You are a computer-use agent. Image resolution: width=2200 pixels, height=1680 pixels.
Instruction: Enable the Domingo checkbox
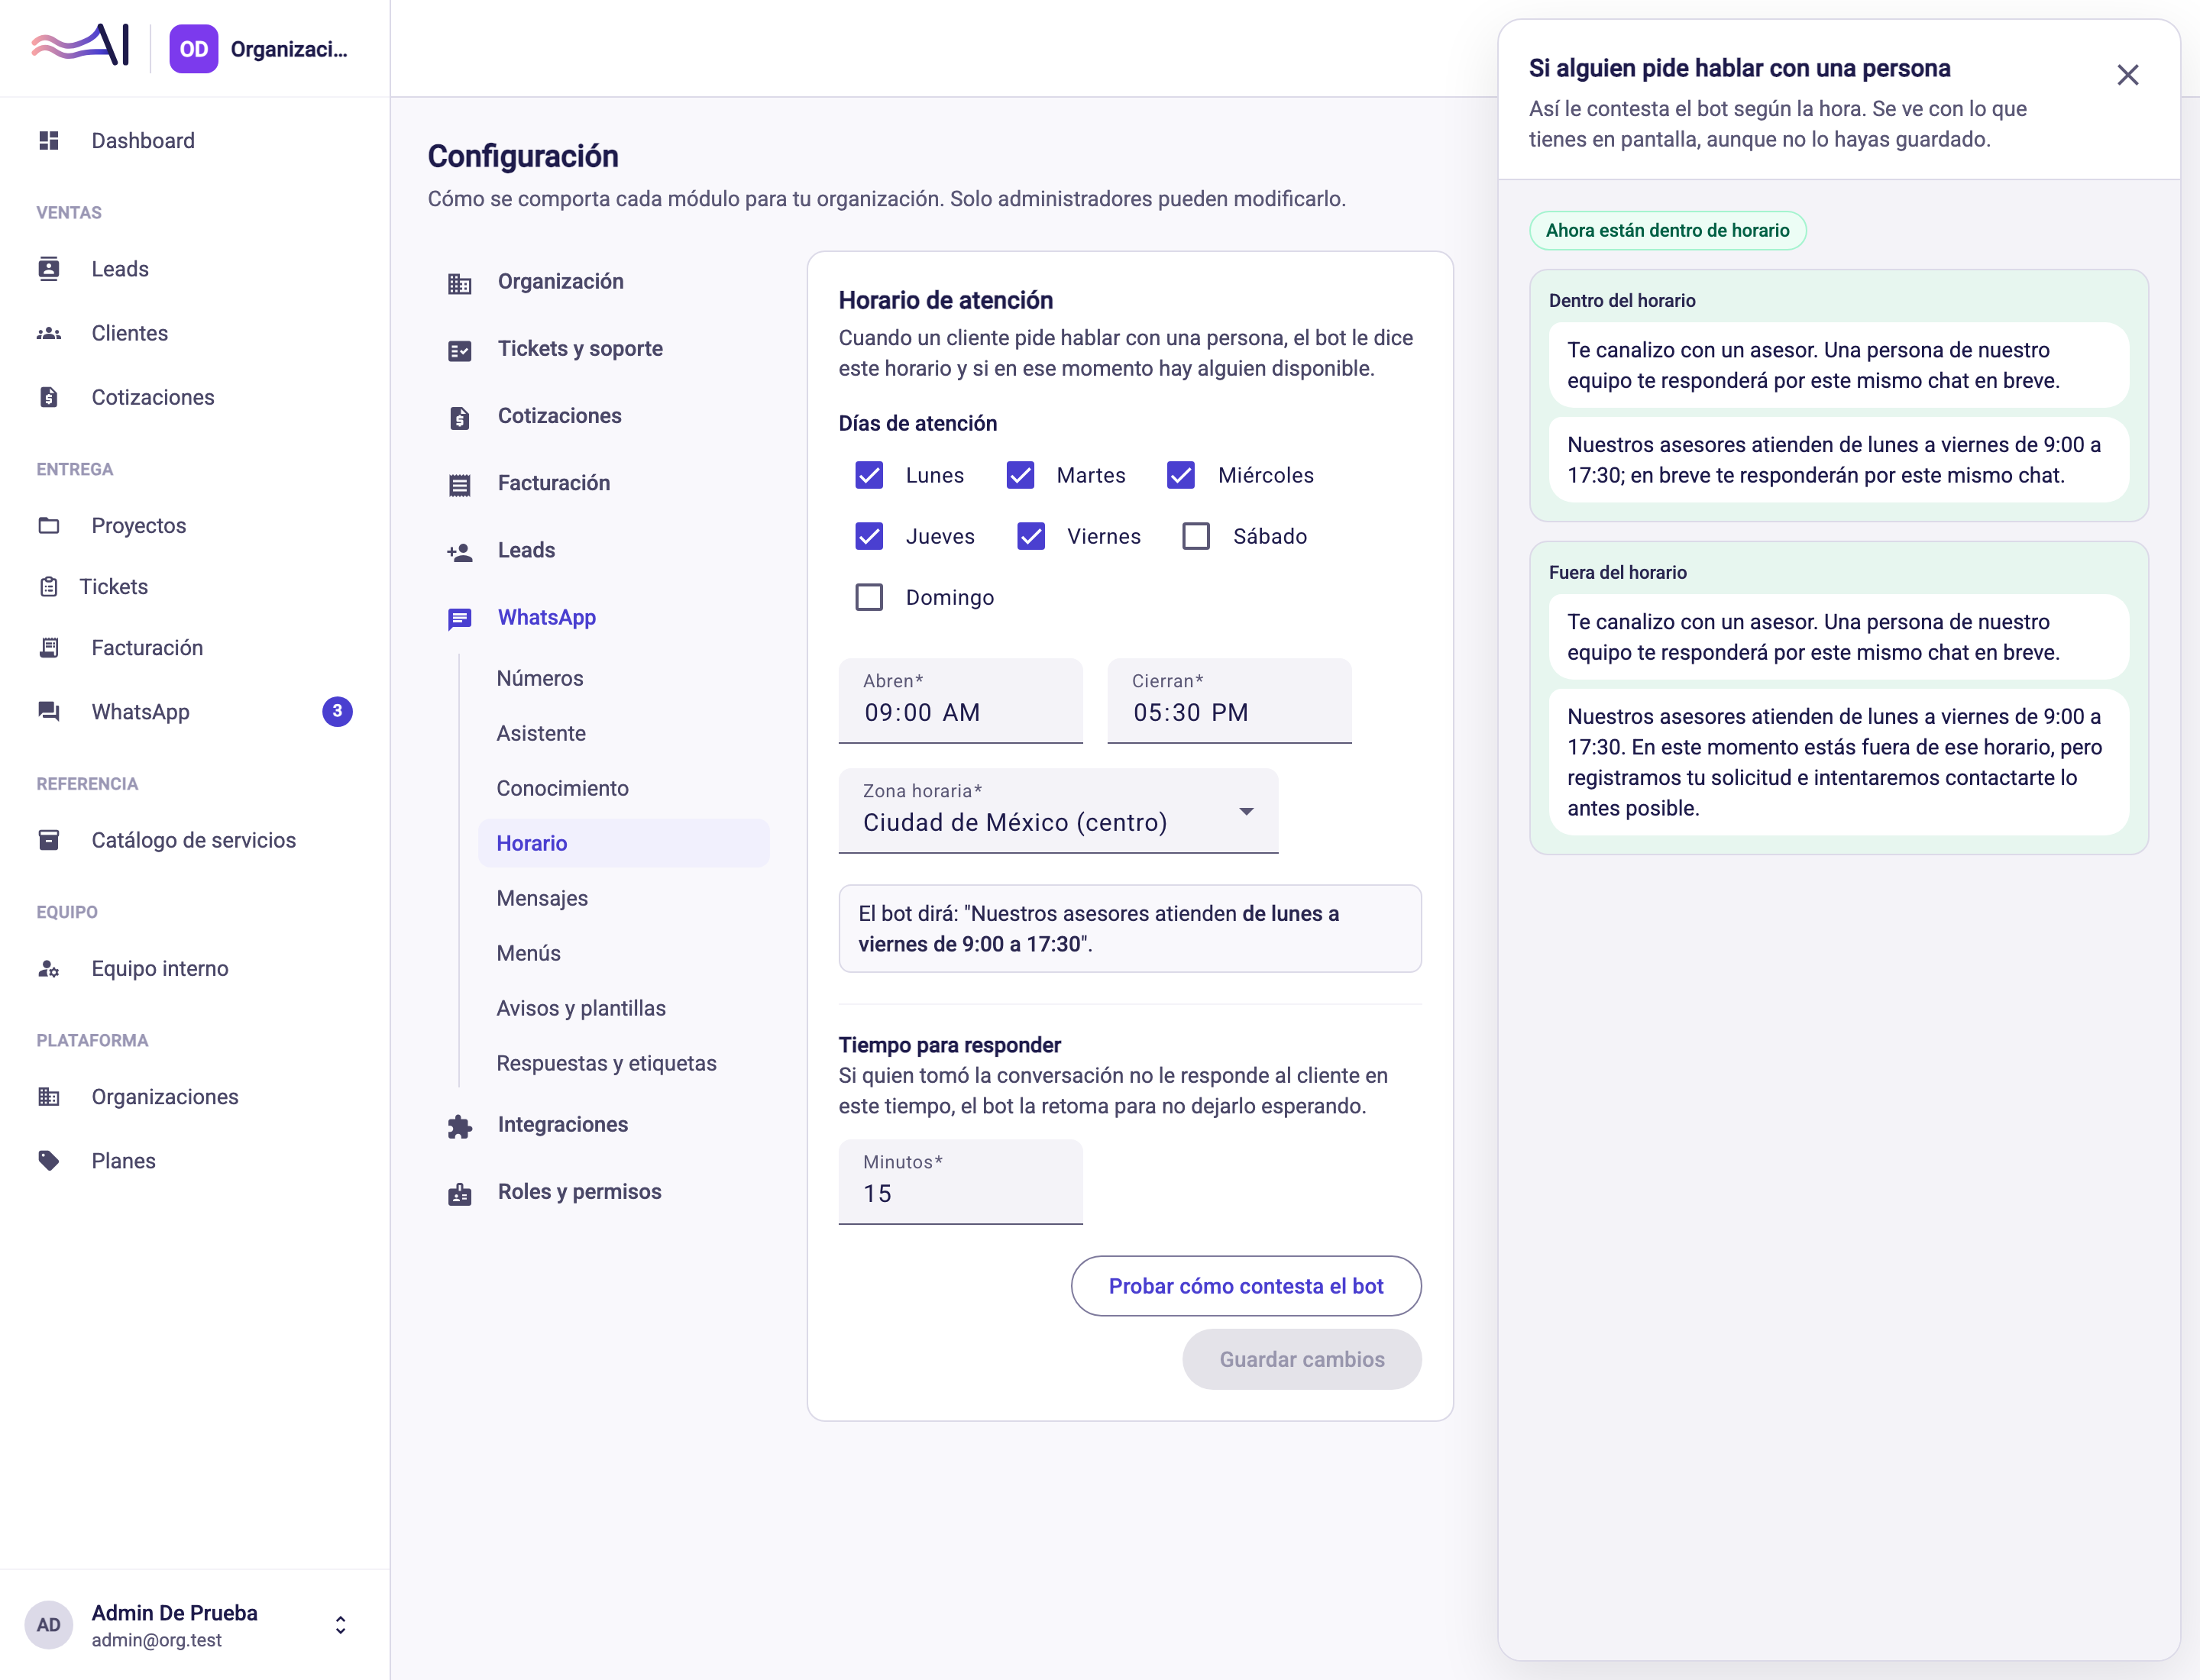tap(869, 598)
